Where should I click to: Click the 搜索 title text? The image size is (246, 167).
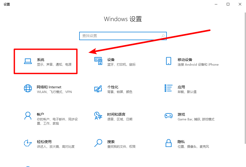[x=111, y=142]
